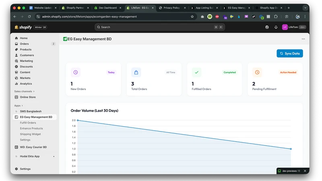Select the Marketing menu item

click(26, 61)
